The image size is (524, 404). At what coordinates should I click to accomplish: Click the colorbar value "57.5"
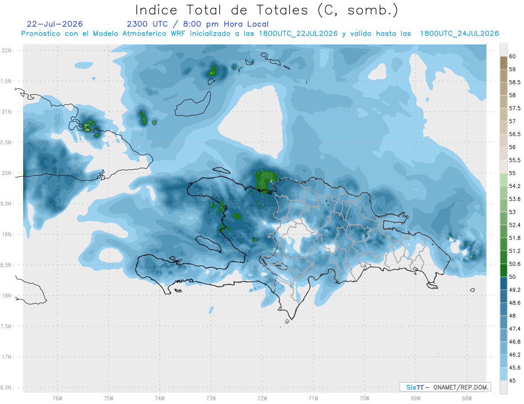(x=515, y=108)
